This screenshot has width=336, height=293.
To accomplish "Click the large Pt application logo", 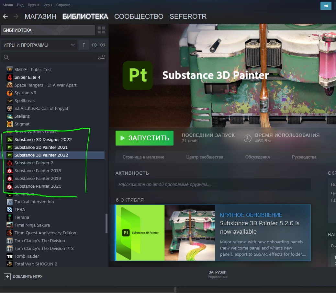I will [138, 75].
